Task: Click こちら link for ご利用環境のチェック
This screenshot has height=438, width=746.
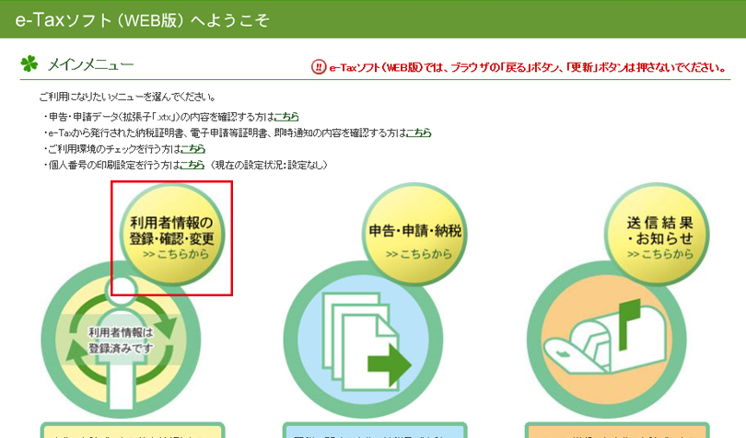Action: pyautogui.click(x=193, y=149)
